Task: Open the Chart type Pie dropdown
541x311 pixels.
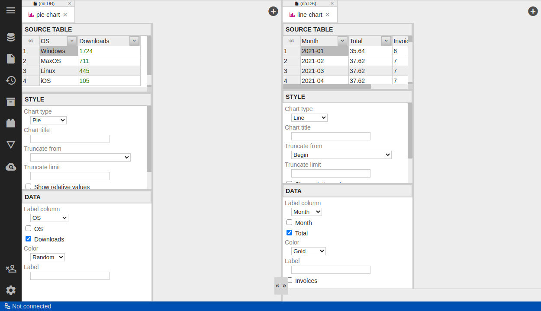Action: [x=48, y=121]
